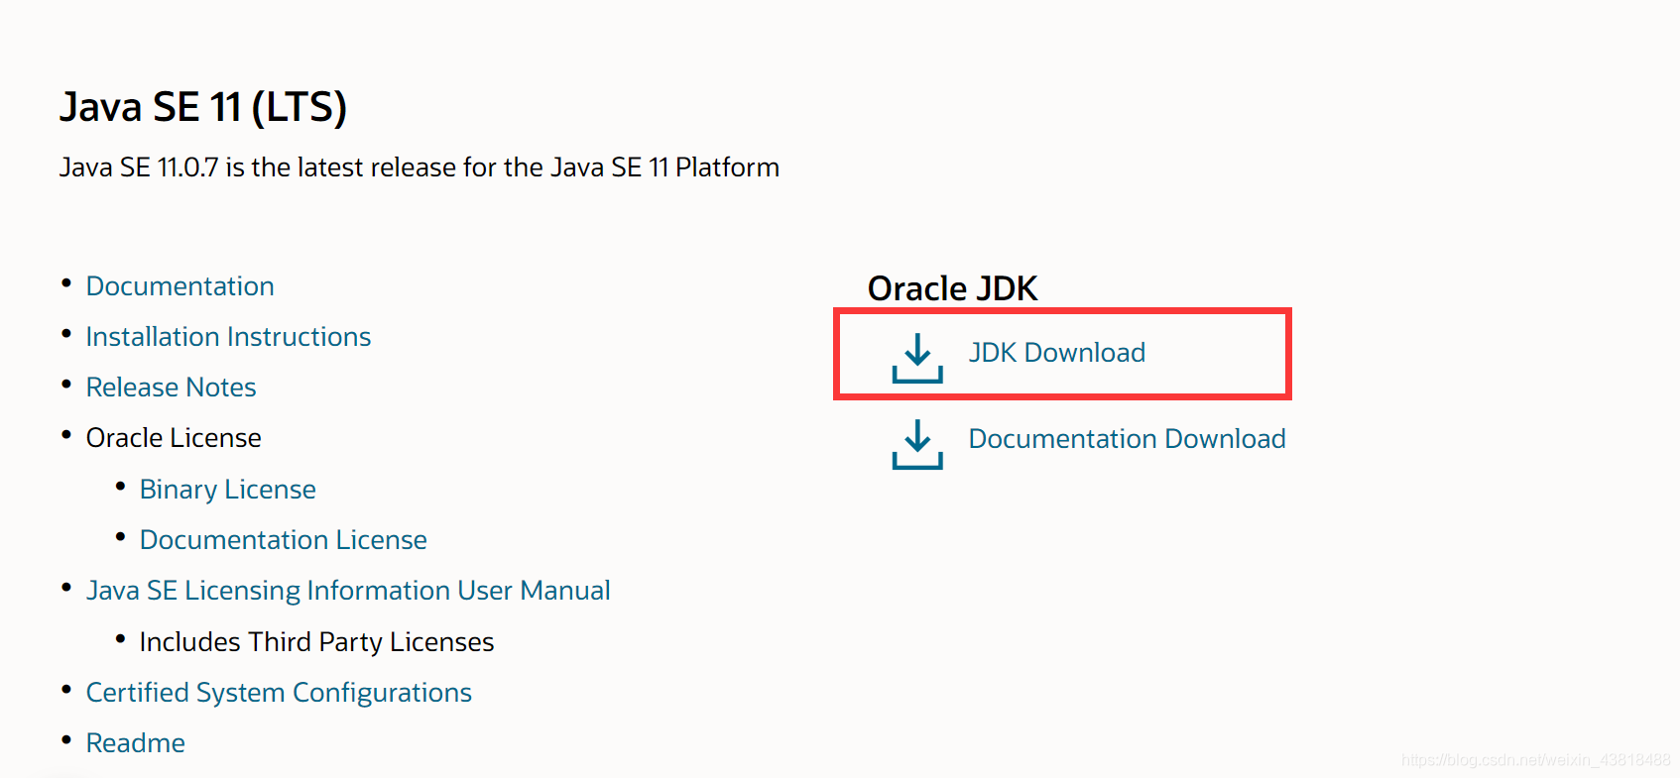This screenshot has height=778, width=1680.
Task: Click the Documentation Download arrow icon
Action: [x=915, y=445]
